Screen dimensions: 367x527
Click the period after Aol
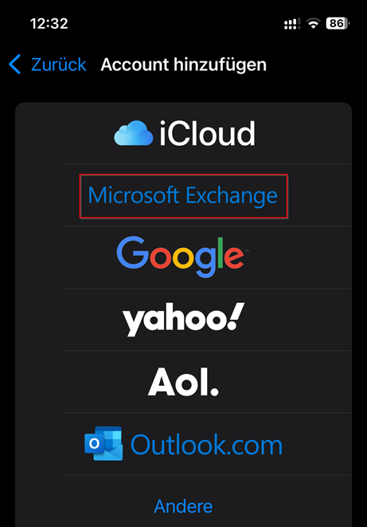coord(215,391)
